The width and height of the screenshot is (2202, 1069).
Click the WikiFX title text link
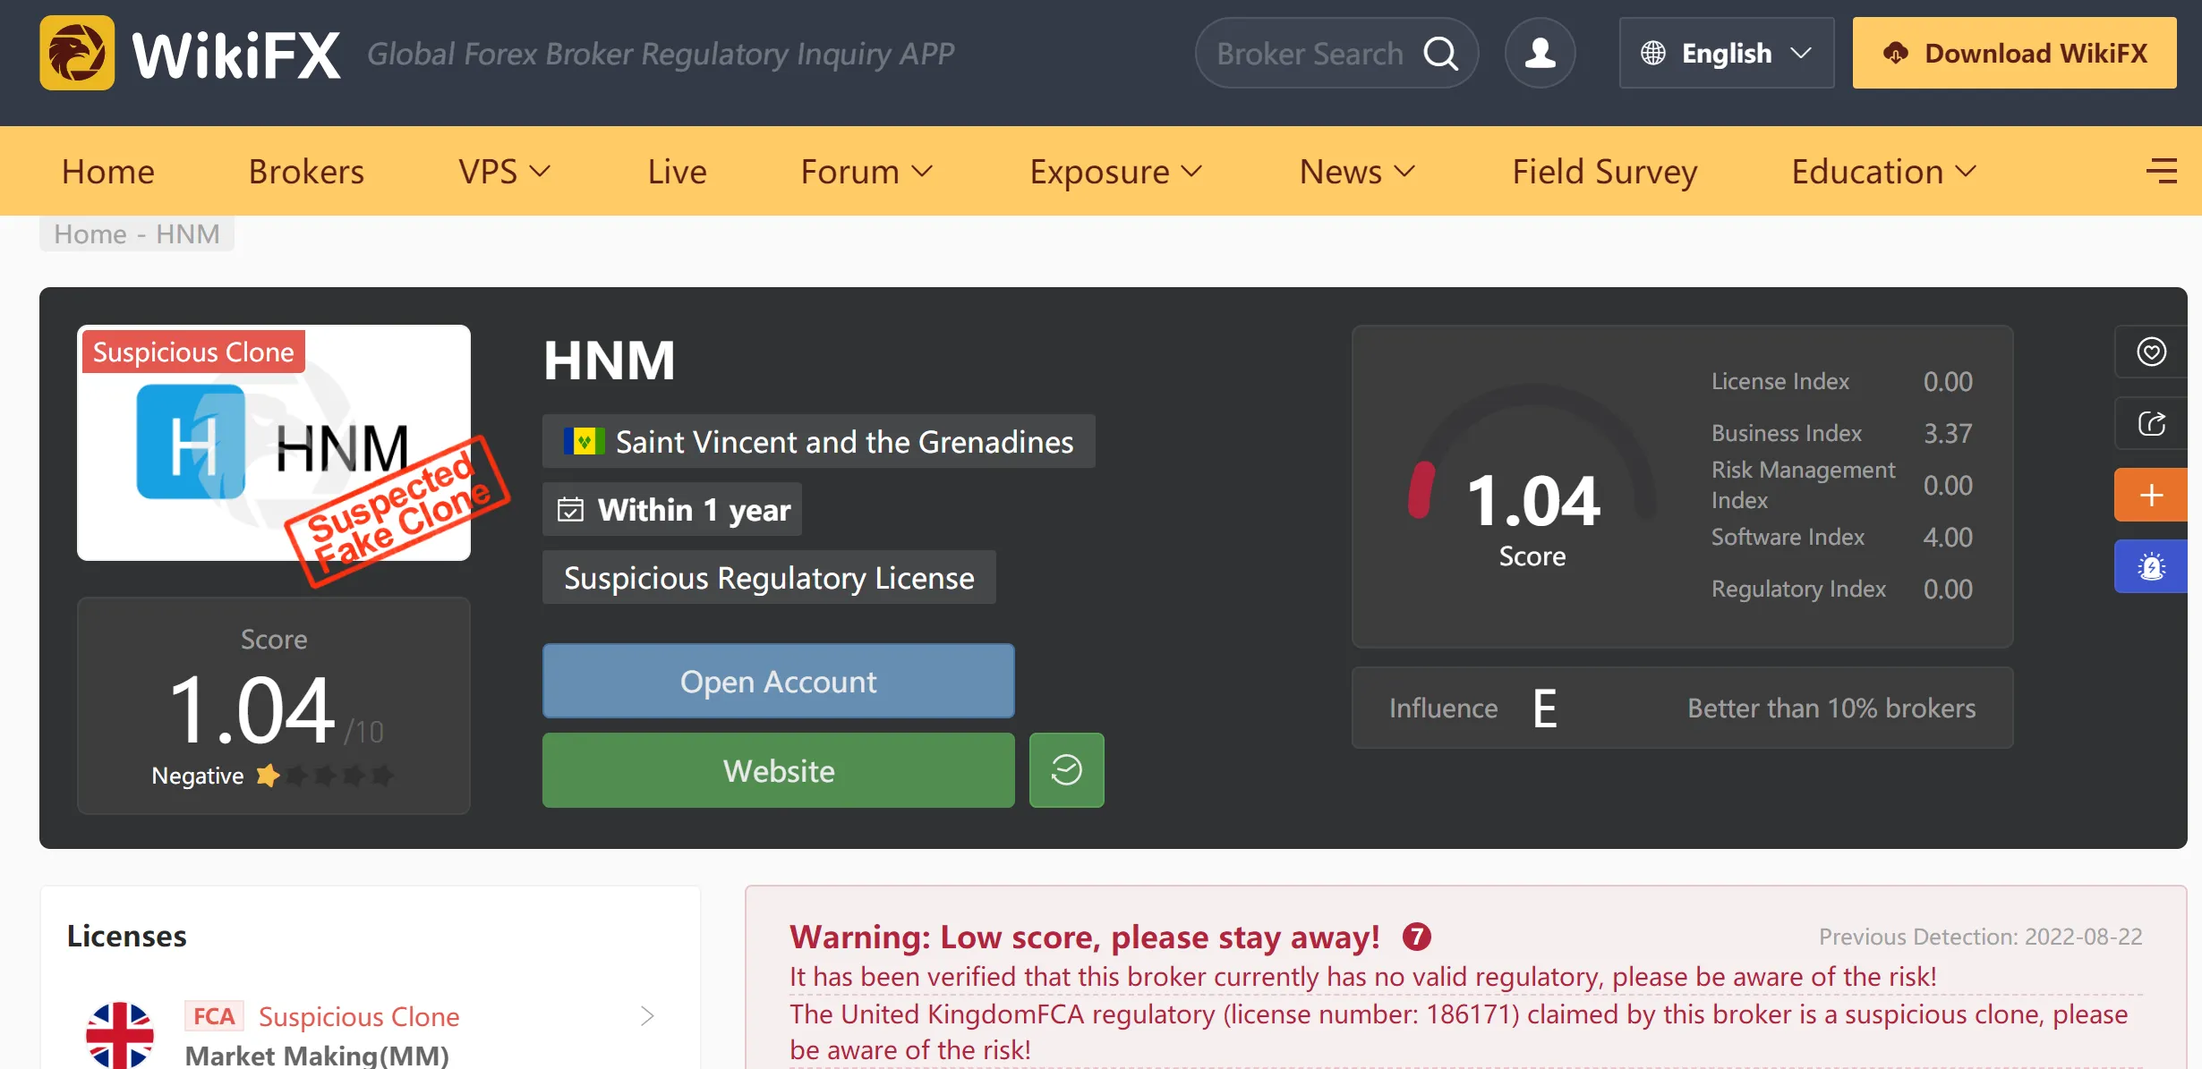click(236, 55)
